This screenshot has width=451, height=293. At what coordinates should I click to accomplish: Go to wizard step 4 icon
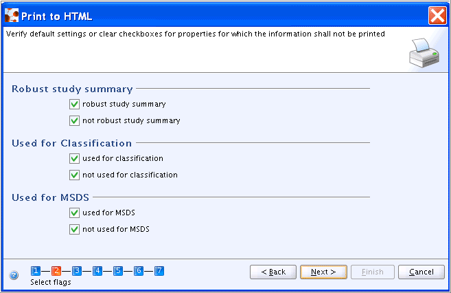(97, 271)
